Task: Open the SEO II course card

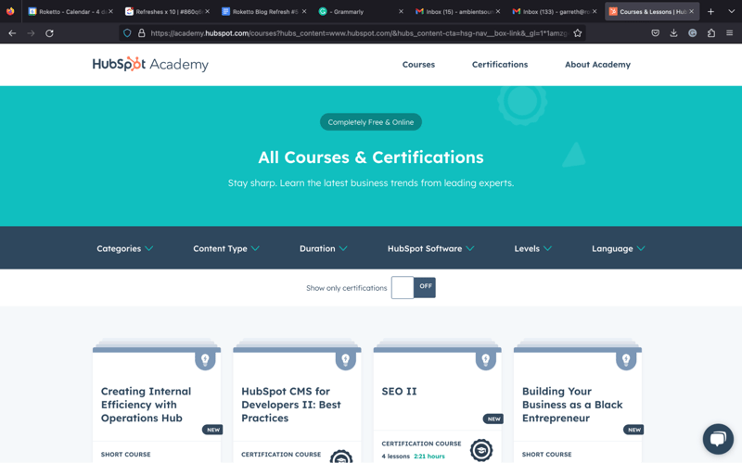Action: point(400,392)
